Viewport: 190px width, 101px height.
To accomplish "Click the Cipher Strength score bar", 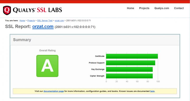I will pos(129,76).
